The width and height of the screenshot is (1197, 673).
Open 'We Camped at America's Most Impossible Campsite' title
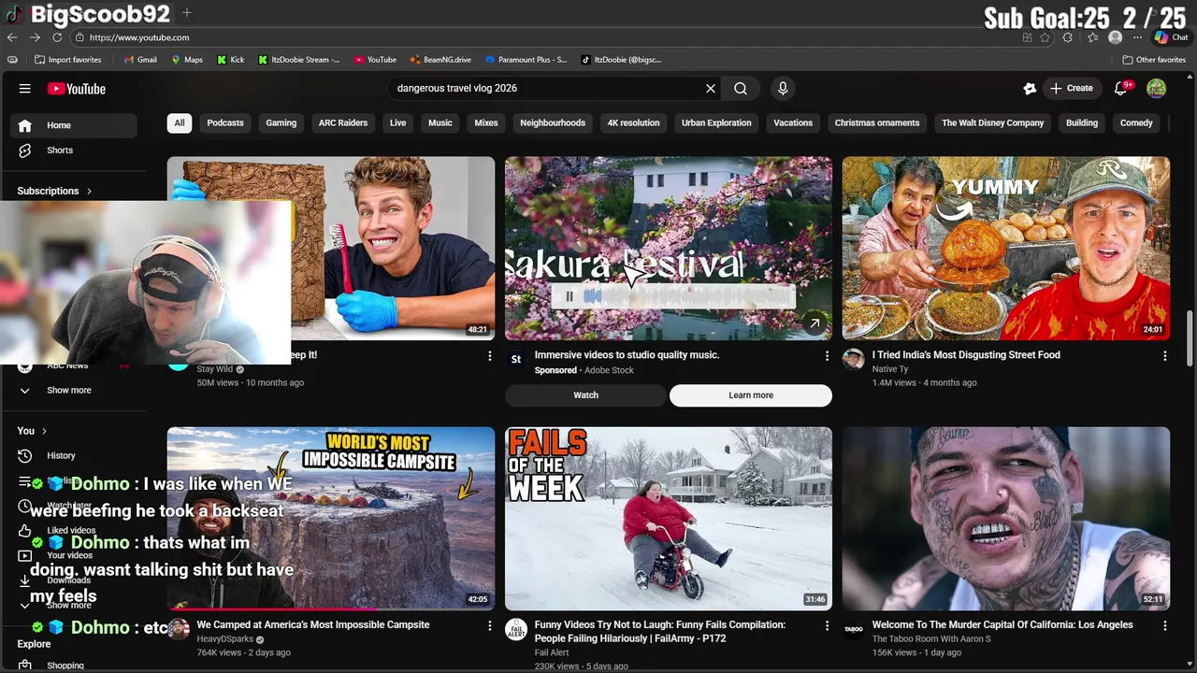pos(313,624)
